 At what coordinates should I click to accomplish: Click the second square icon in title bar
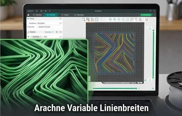41,11
